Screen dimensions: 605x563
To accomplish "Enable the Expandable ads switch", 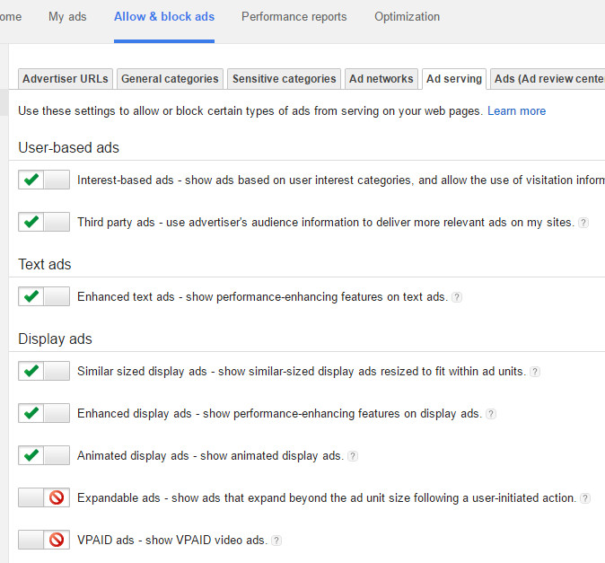I will coord(44,497).
